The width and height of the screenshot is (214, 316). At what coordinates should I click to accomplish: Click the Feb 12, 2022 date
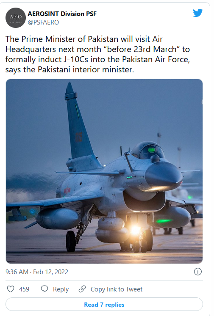[x=51, y=272]
